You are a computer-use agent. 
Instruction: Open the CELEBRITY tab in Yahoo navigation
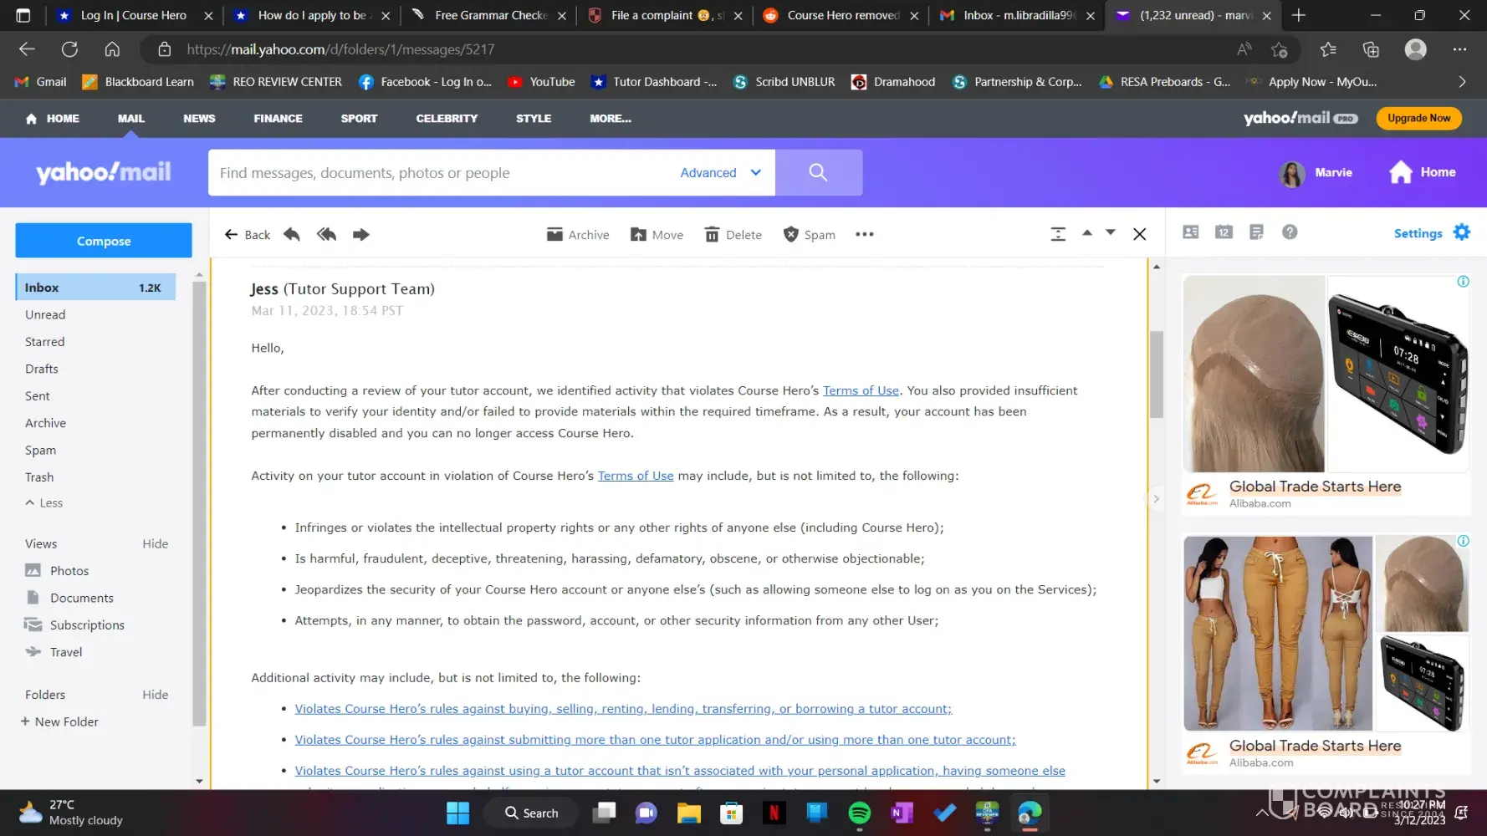pyautogui.click(x=447, y=119)
